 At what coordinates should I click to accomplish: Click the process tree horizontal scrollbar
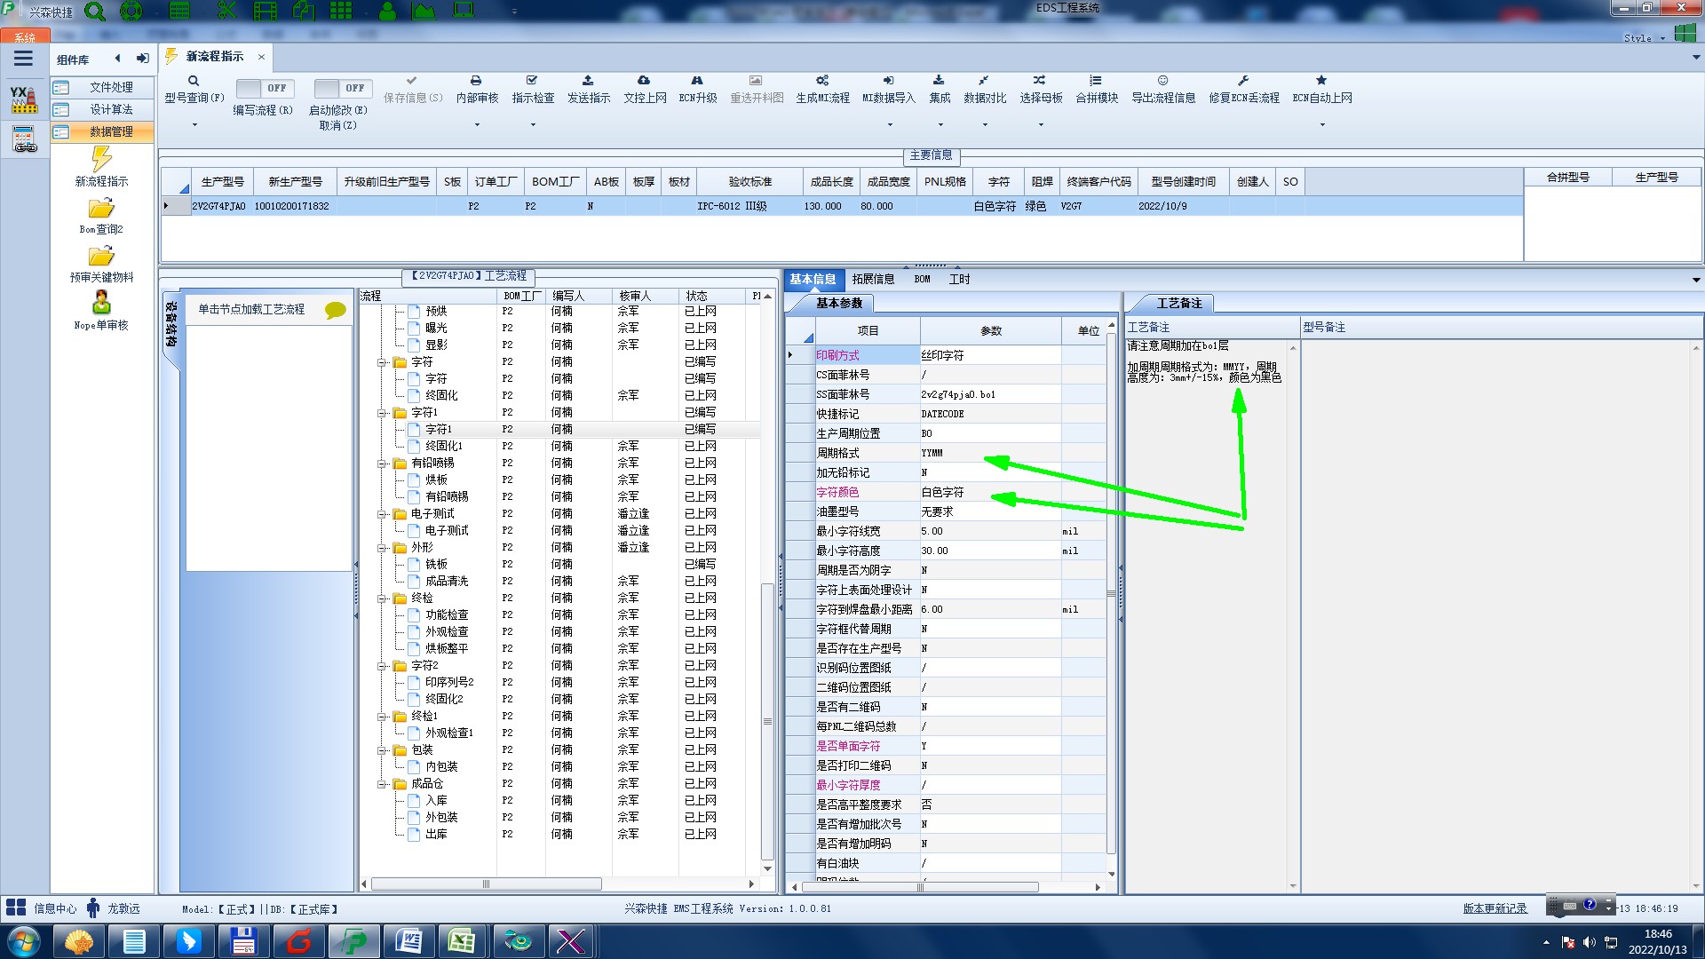486,884
